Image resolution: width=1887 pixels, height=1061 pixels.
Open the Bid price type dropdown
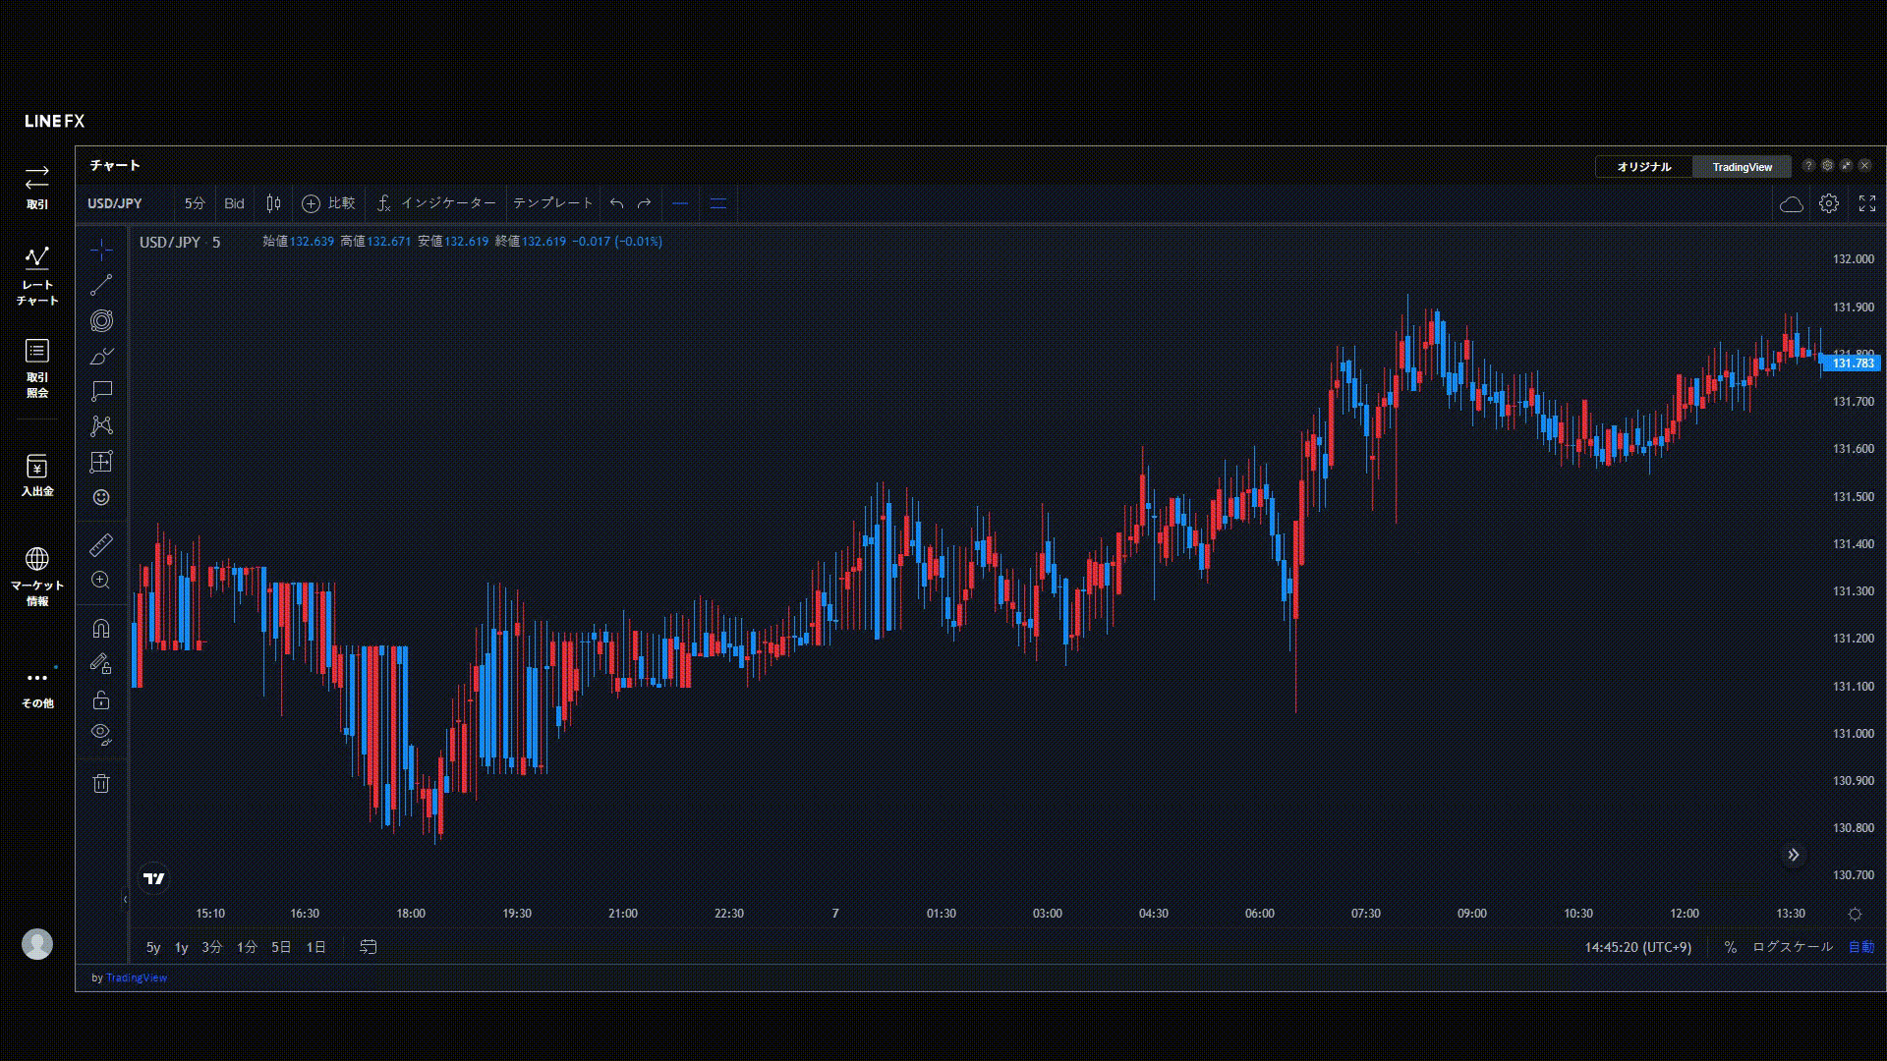pos(234,203)
